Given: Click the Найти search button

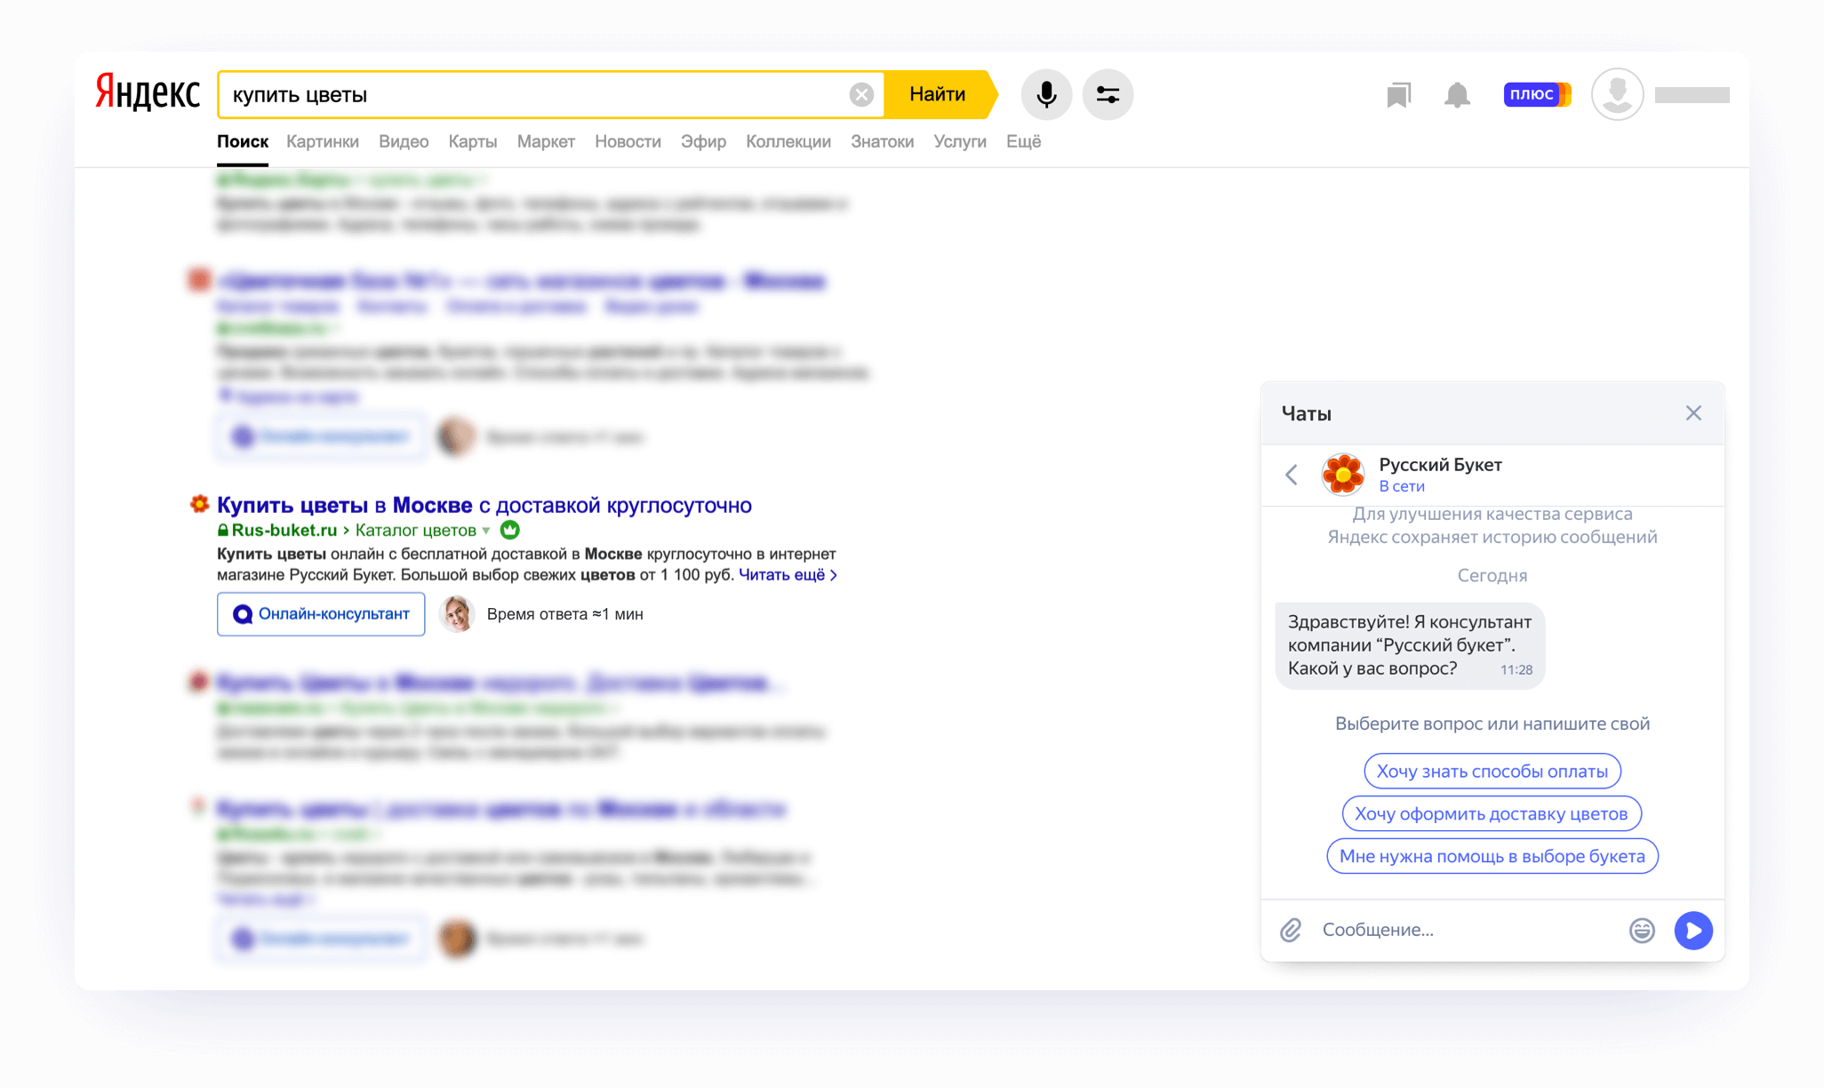Looking at the screenshot, I should (x=939, y=94).
